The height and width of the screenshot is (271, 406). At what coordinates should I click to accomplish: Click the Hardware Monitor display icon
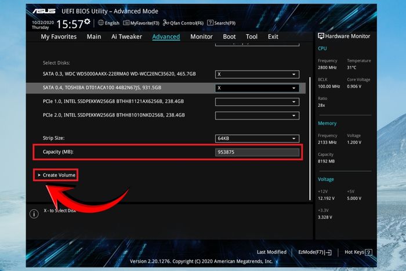[x=321, y=36]
